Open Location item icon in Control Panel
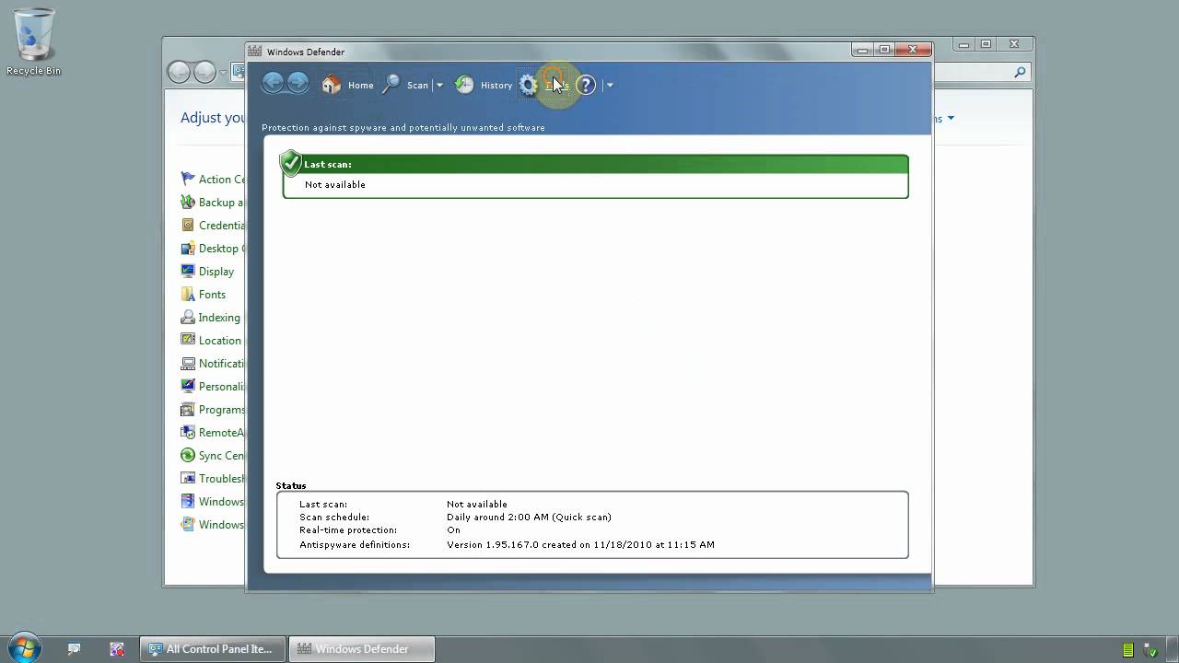1179x663 pixels. click(x=188, y=340)
